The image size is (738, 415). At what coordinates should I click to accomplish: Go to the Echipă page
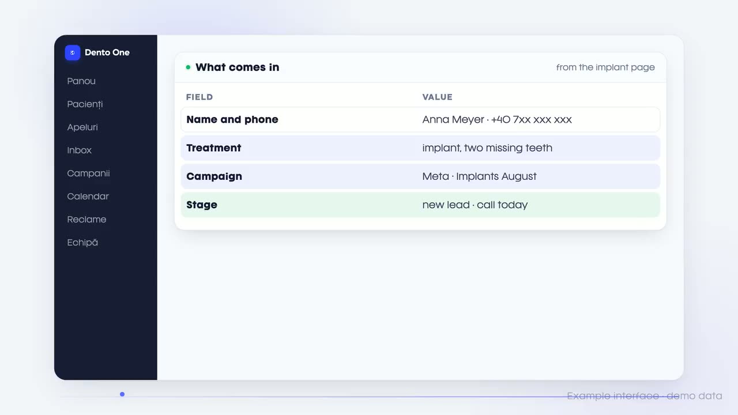82,243
